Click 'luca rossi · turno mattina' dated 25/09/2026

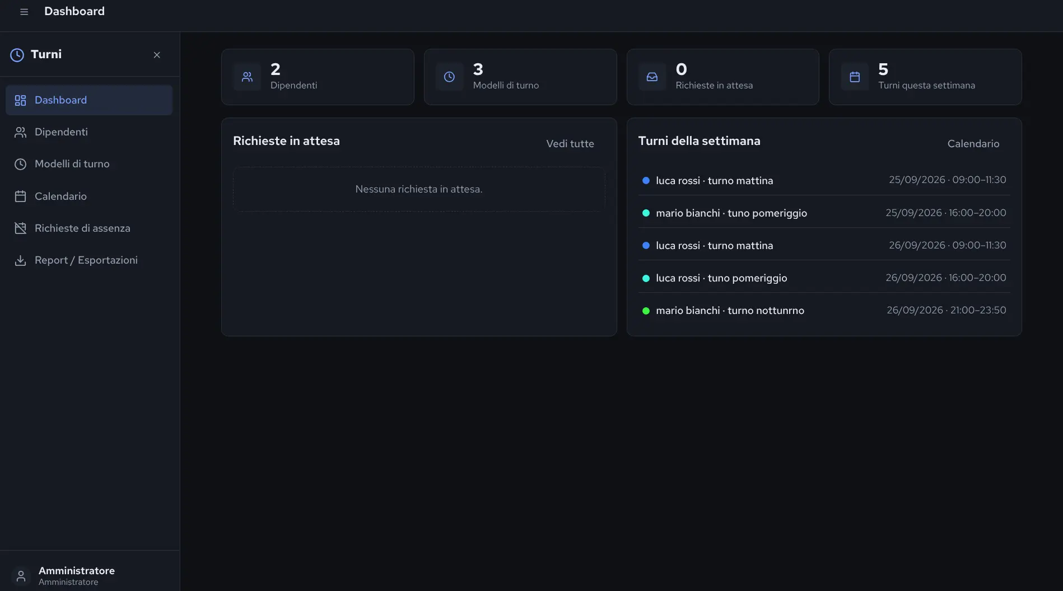click(824, 180)
